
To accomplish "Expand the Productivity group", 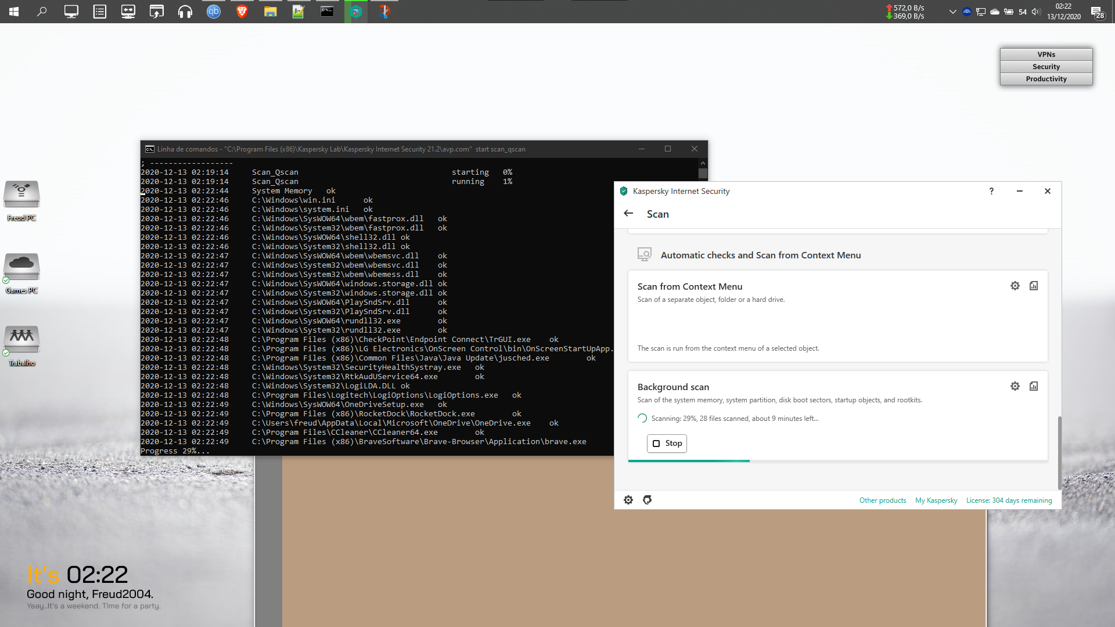I will 1046,79.
